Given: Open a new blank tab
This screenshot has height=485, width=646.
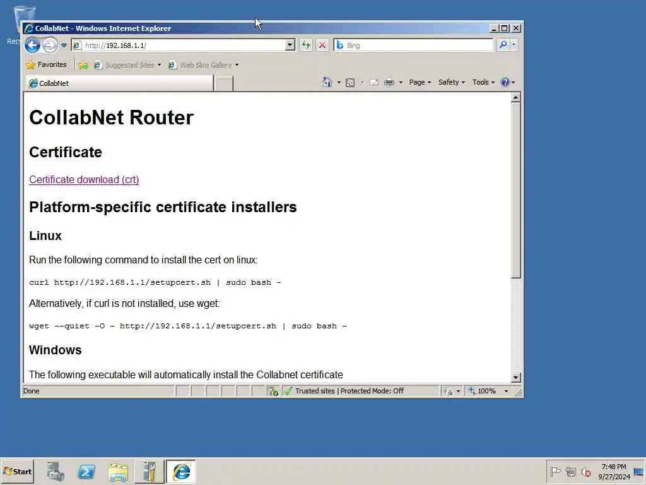Looking at the screenshot, I should (x=224, y=84).
